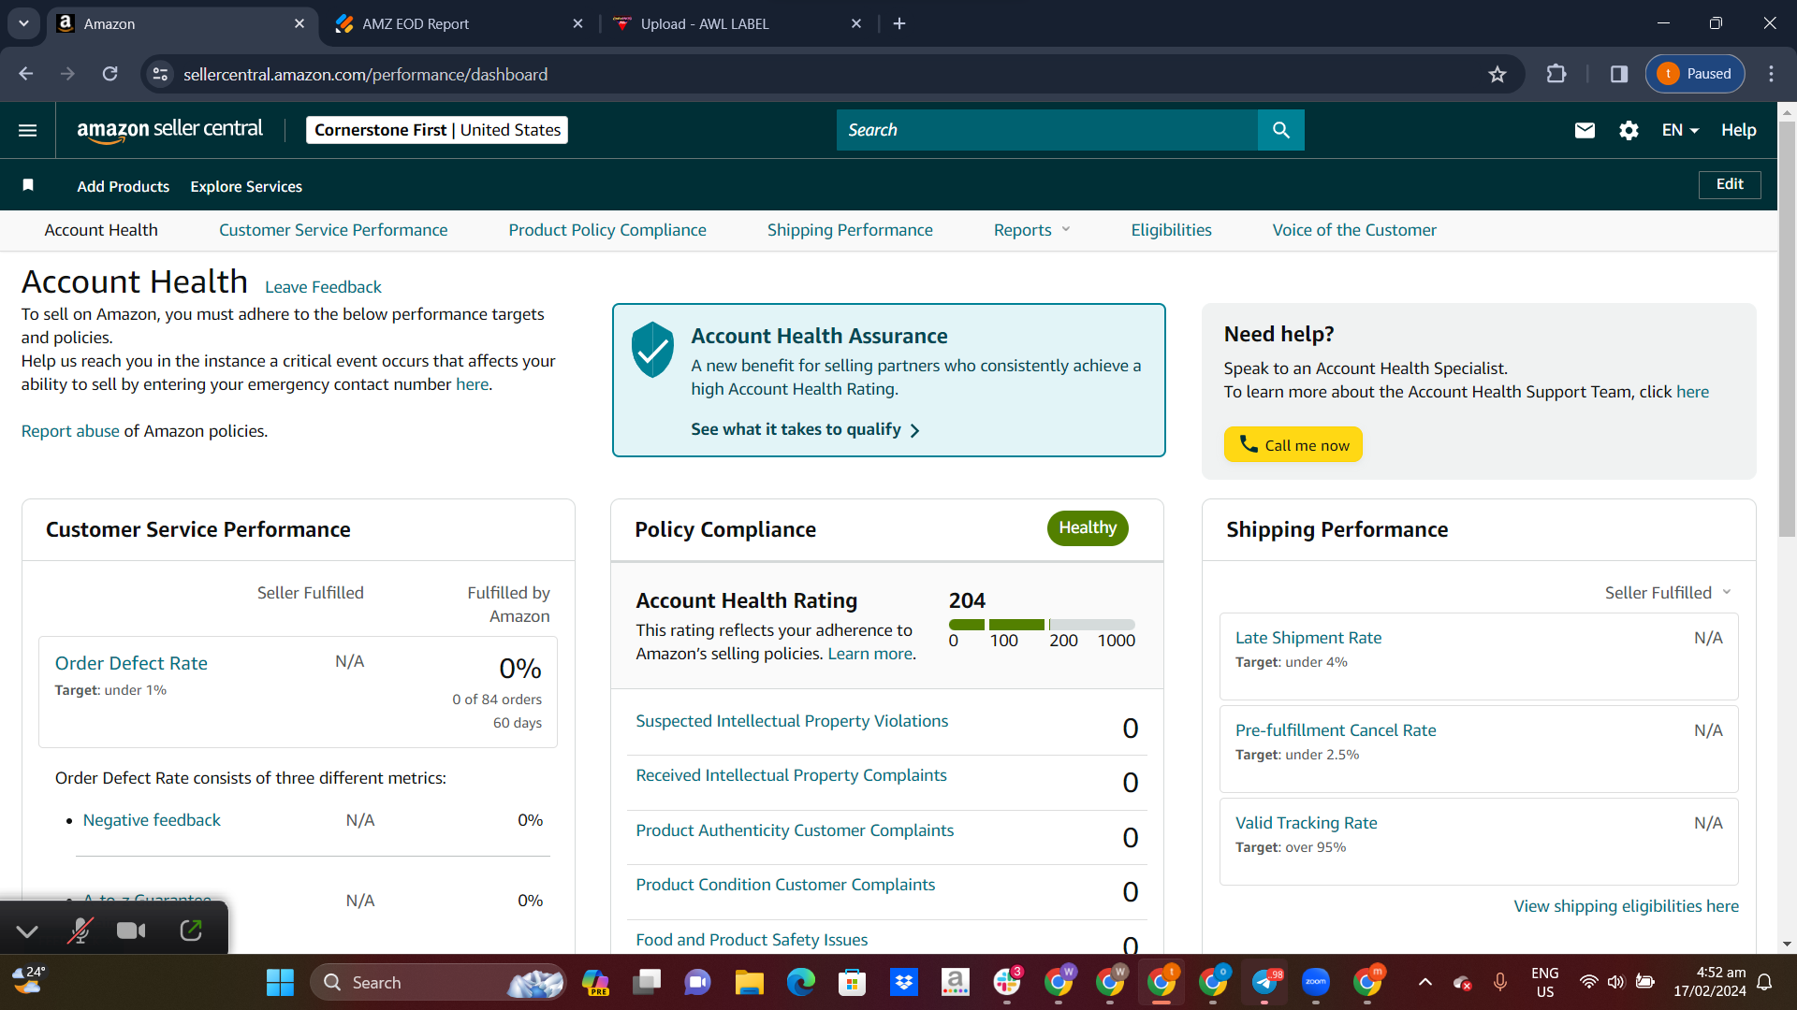Viewport: 1797px width, 1010px height.
Task: Open Slack from the taskbar
Action: click(1007, 982)
